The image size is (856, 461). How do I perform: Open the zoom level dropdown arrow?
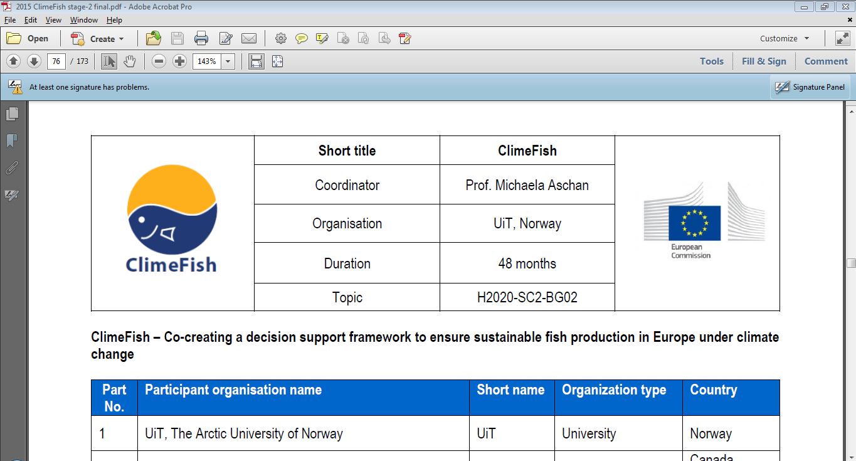tap(228, 61)
